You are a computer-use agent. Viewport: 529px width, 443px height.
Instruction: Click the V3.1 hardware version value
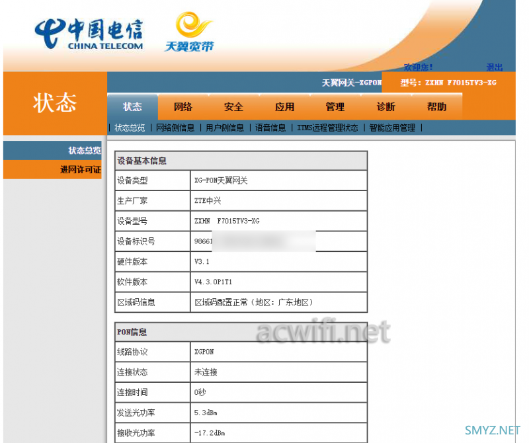(202, 261)
